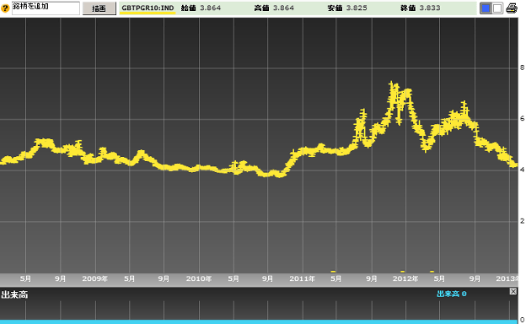The image size is (526, 324).
Task: Click the 安値 3.825 low value
Action: pyautogui.click(x=347, y=8)
